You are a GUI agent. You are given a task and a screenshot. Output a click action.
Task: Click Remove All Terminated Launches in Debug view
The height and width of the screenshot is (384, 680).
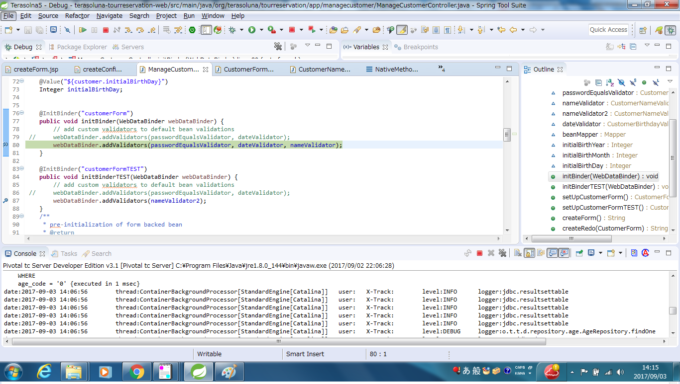tap(278, 47)
